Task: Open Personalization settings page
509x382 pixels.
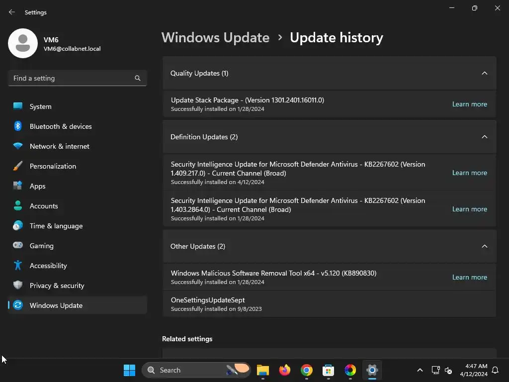Action: [x=77, y=166]
